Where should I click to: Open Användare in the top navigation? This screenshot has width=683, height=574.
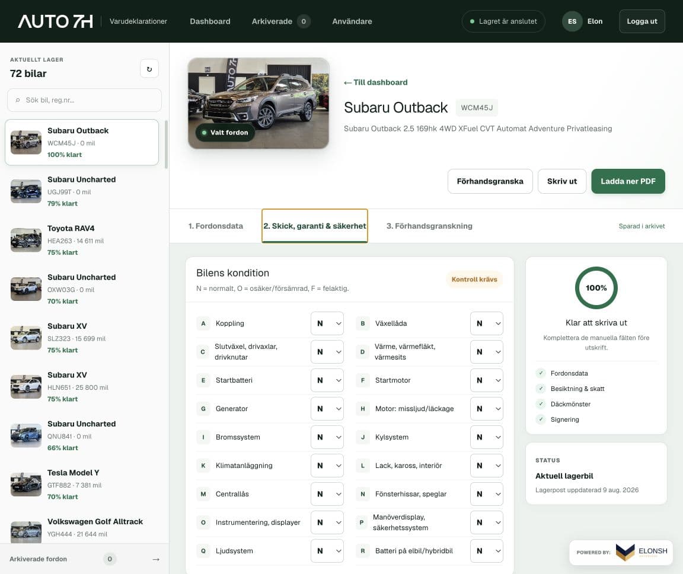point(352,21)
